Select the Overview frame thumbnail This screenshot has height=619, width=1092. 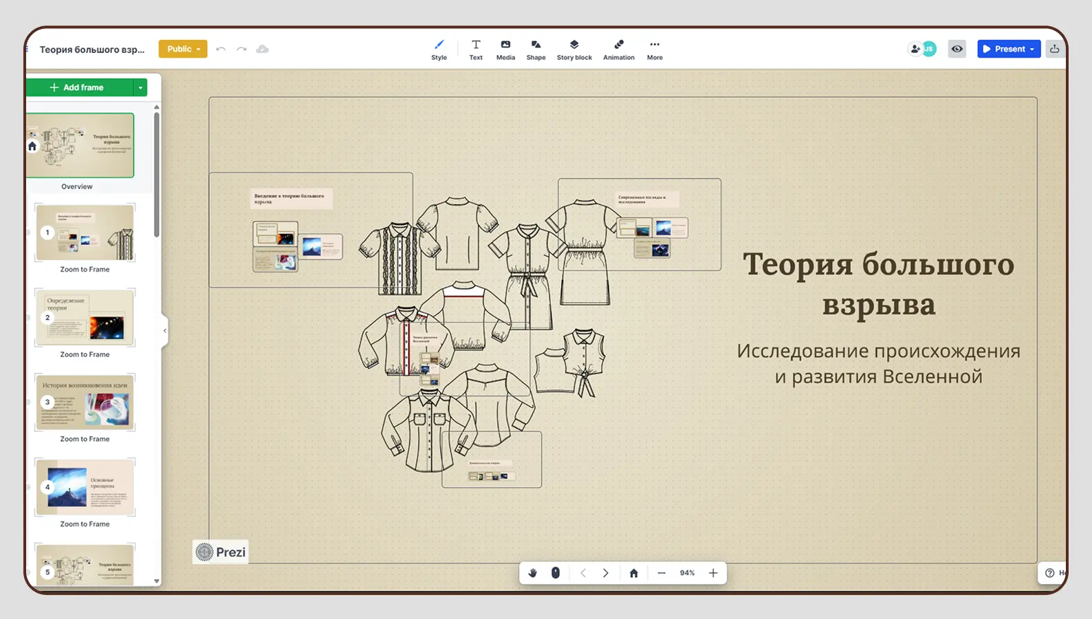80,146
